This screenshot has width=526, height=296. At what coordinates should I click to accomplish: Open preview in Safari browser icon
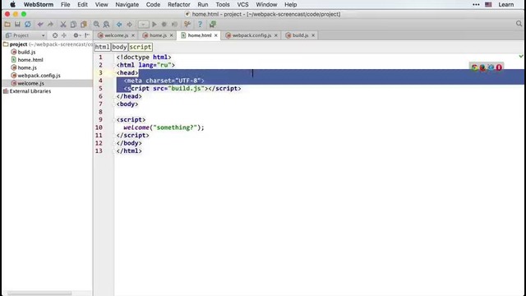491,67
